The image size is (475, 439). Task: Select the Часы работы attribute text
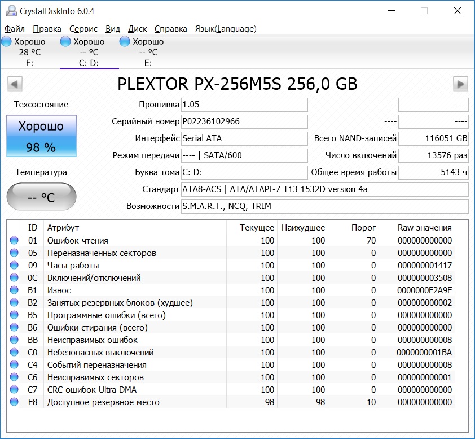(x=73, y=266)
